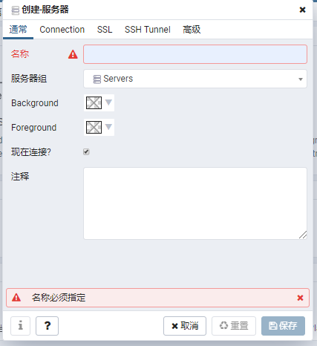The width and height of the screenshot is (317, 346).
Task: Click the 取消 cancel button
Action: coord(185,326)
